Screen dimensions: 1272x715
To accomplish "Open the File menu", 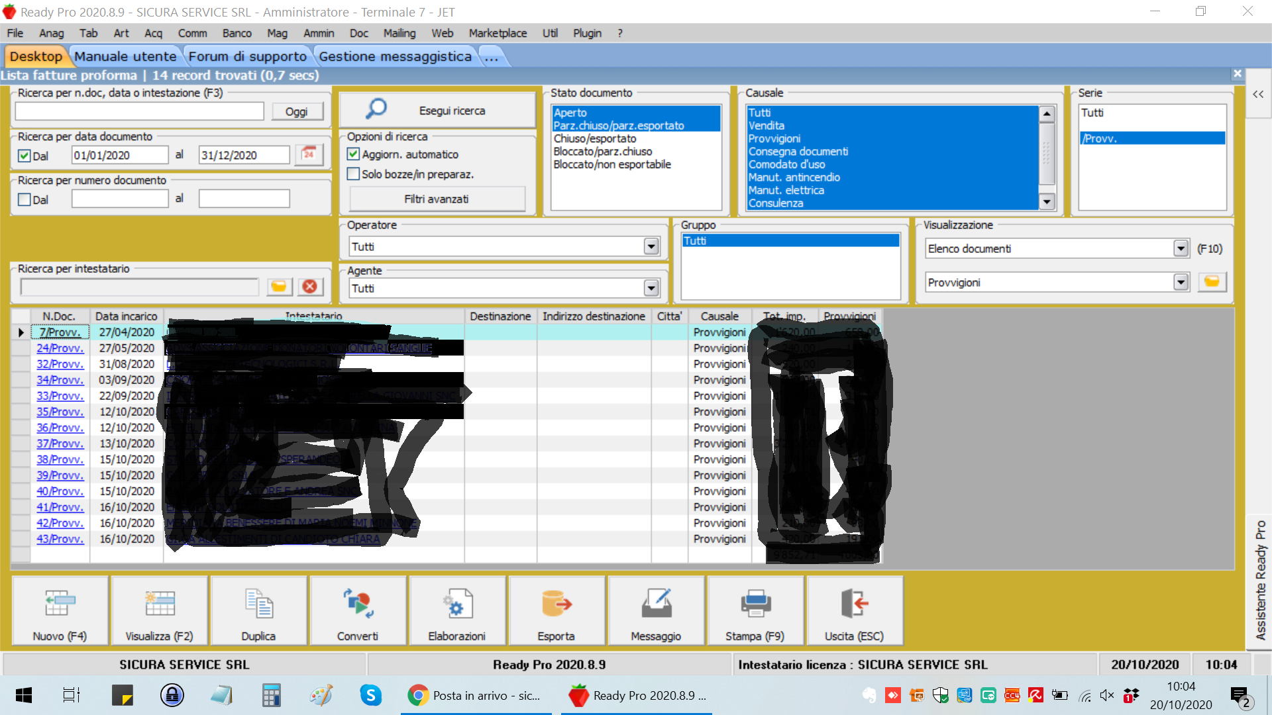I will [x=15, y=33].
